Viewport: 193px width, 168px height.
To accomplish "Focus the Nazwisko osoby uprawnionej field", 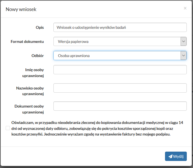I will 120,88.
